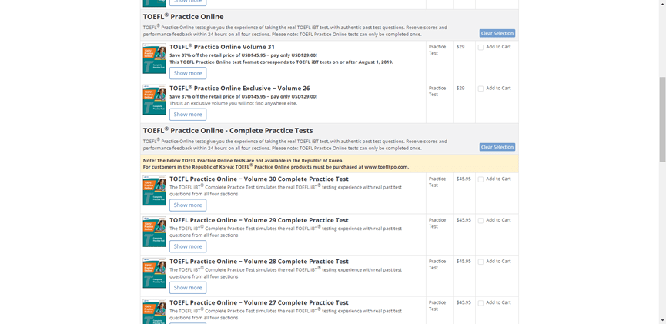Click the page vertical scrollbar thumb

662,119
